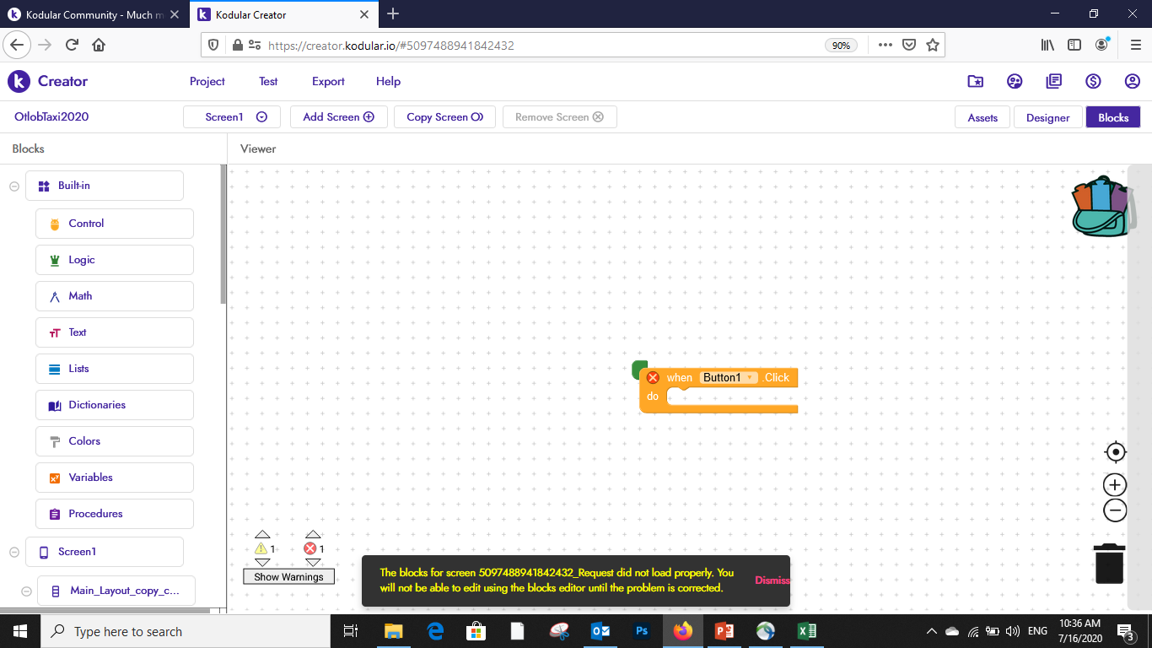
Task: Open the Control blocks drawer
Action: coord(115,224)
